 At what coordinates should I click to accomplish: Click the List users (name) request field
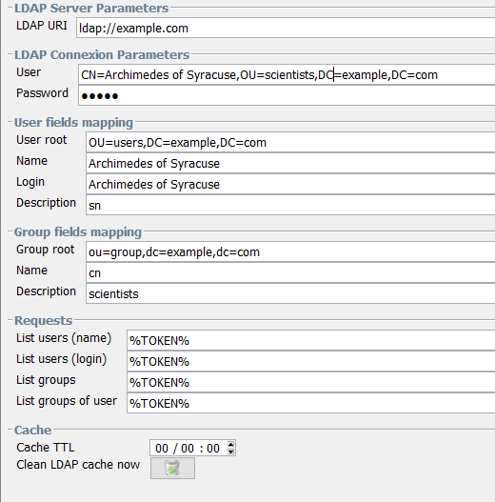tap(311, 340)
